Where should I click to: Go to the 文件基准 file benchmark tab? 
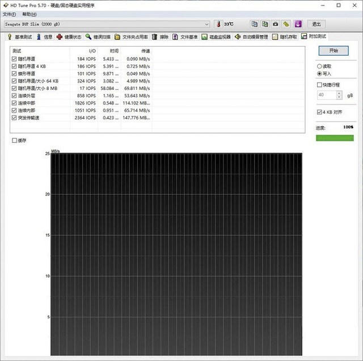coord(185,37)
